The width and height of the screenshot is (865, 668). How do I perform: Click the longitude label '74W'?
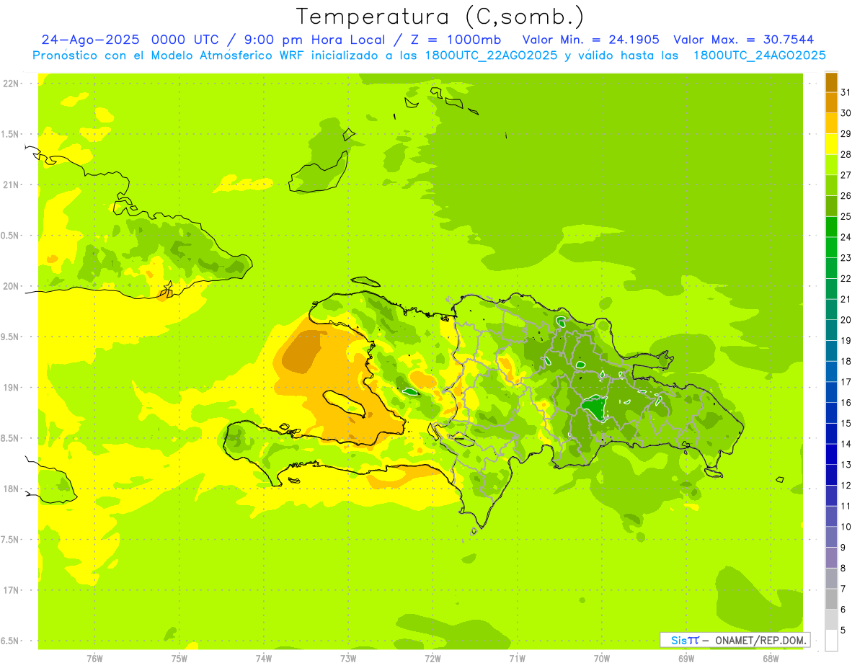264,659
